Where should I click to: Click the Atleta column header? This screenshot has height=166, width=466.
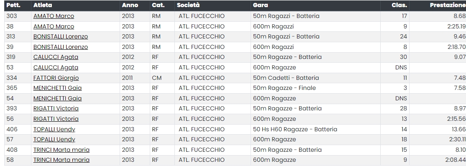43,5
